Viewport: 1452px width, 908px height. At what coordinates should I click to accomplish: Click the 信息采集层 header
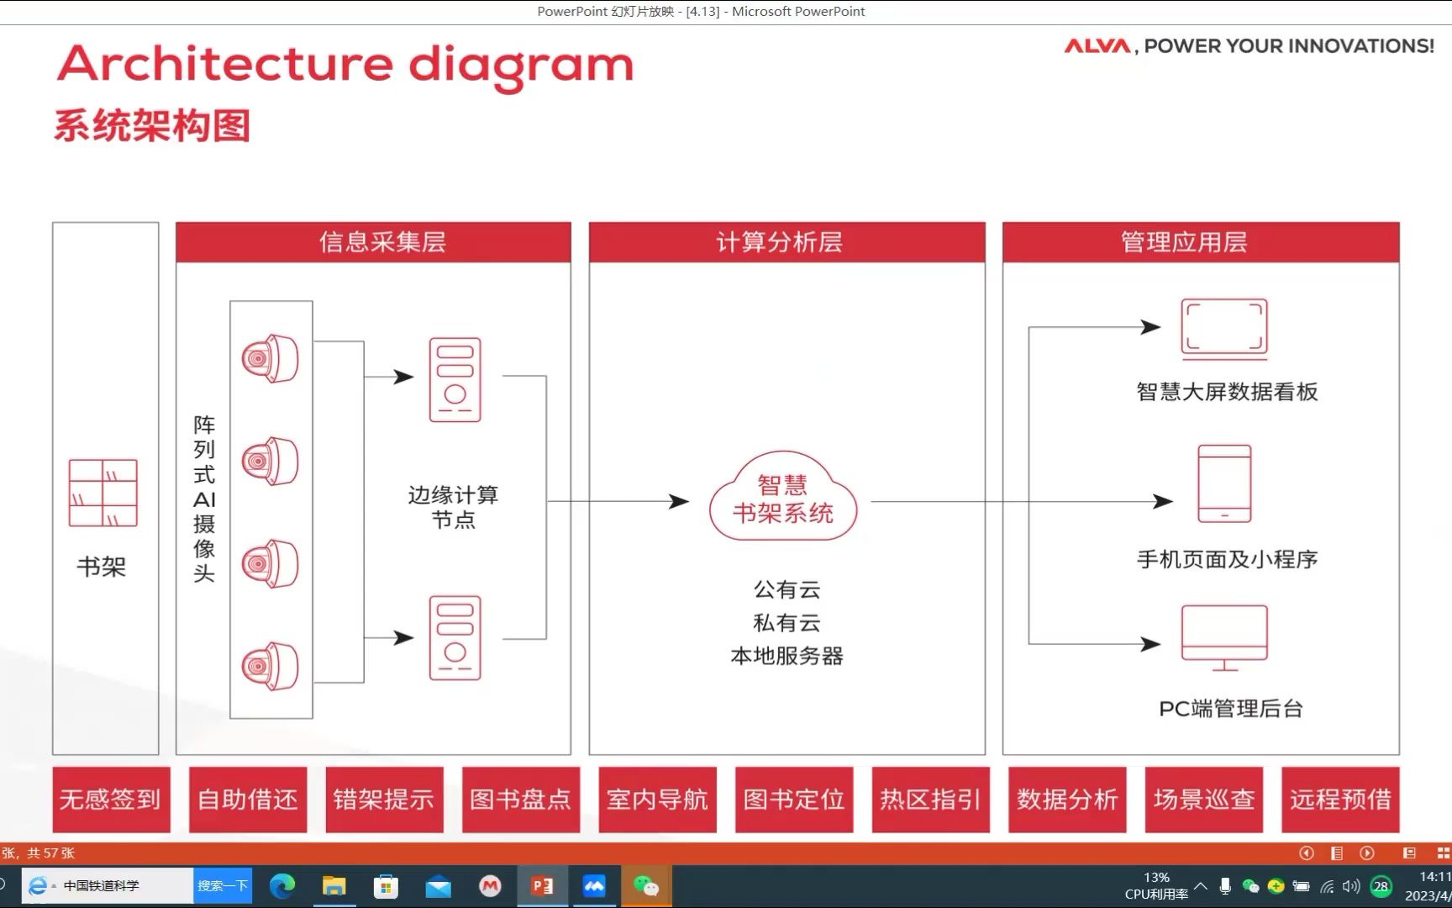[x=373, y=242]
